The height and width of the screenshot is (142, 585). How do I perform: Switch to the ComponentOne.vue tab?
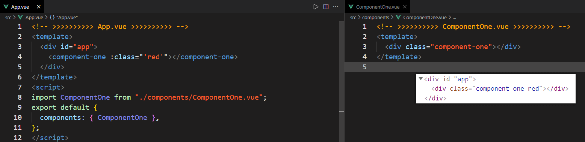click(x=377, y=7)
